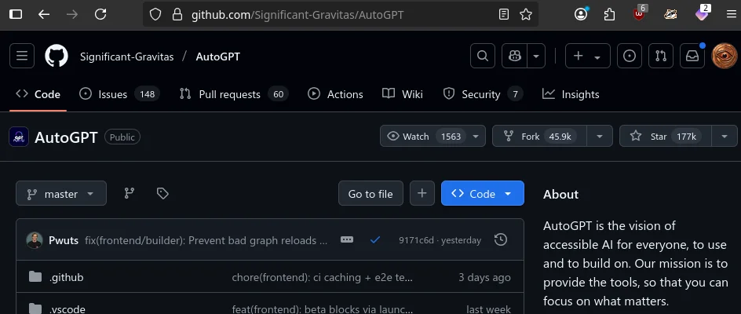Open your pull requests via header icon
The image size is (741, 314).
coord(661,56)
